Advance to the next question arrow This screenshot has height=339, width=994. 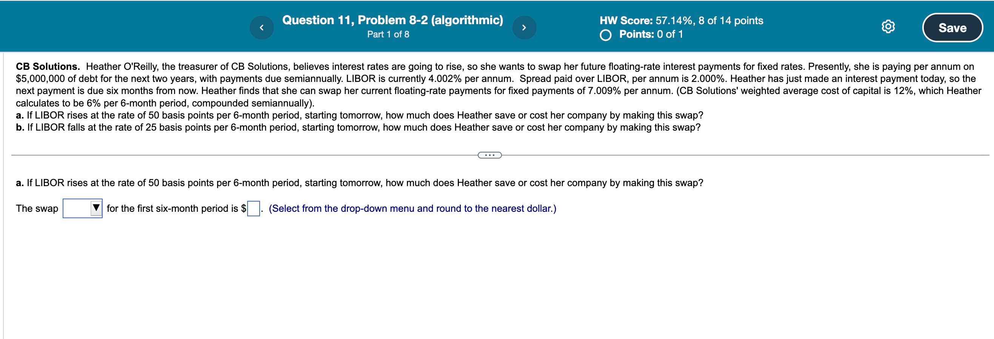tap(524, 28)
